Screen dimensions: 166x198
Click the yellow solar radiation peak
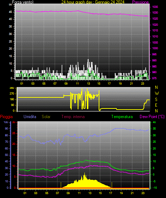(84, 174)
